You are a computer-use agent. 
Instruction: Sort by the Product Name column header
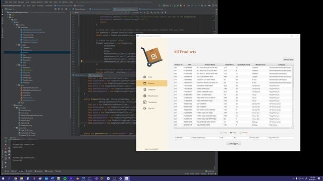(210, 65)
